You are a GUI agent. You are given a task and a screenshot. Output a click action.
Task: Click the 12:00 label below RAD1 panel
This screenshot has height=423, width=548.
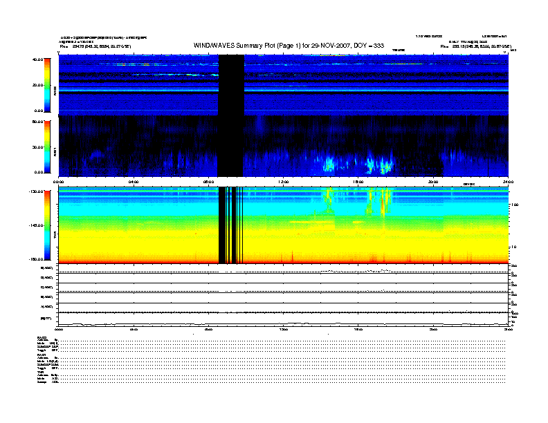coord(284,182)
